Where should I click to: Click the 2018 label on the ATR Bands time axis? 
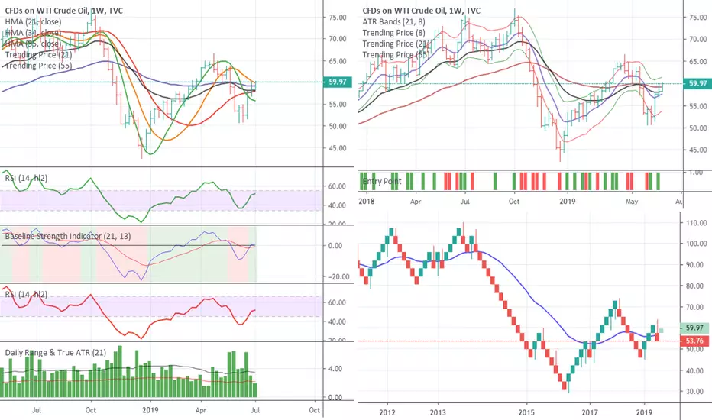click(367, 201)
